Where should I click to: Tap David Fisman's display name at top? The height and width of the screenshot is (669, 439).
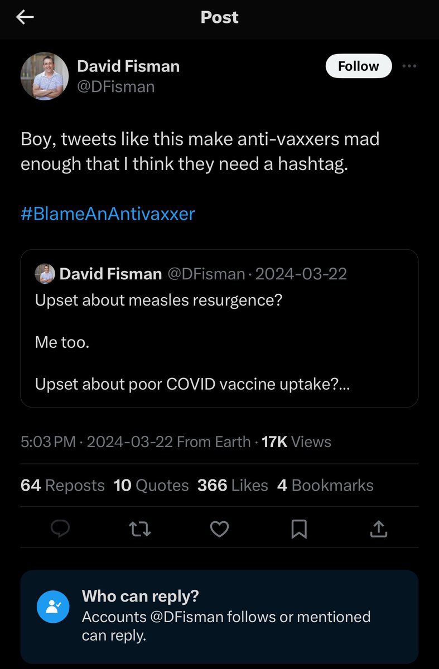(128, 66)
